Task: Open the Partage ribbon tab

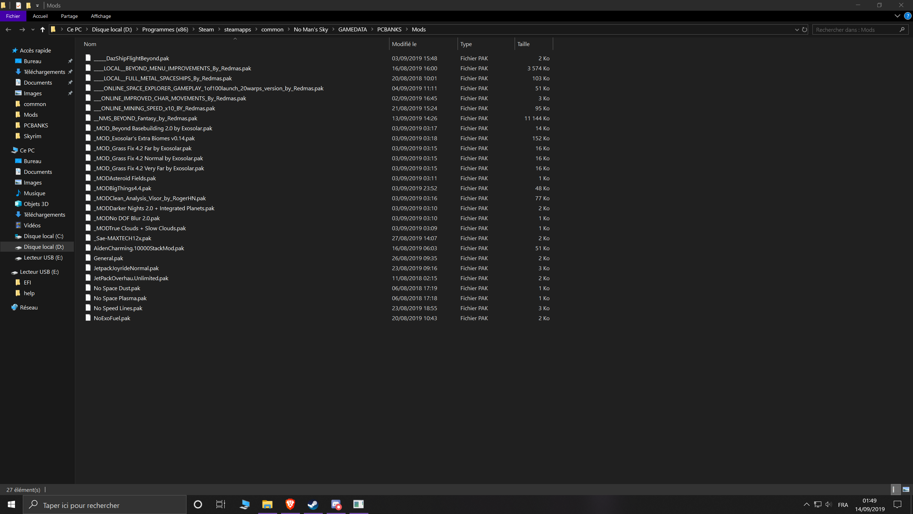Action: (x=69, y=16)
